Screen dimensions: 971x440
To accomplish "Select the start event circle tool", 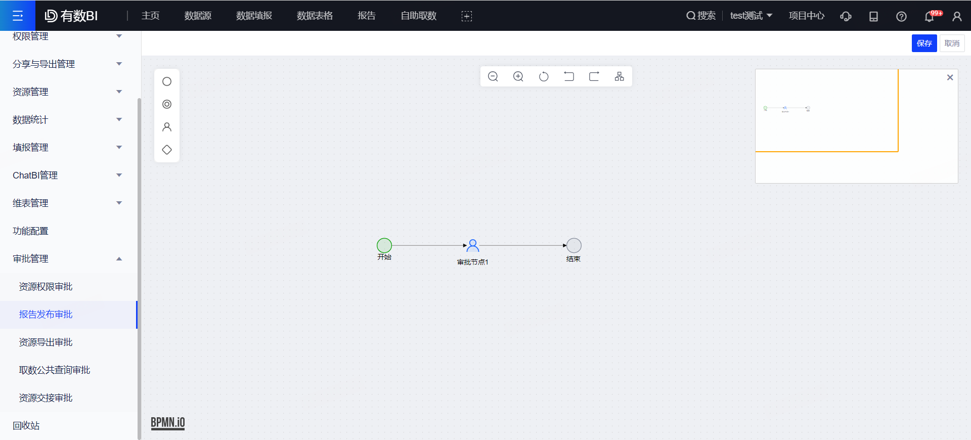I will (167, 81).
